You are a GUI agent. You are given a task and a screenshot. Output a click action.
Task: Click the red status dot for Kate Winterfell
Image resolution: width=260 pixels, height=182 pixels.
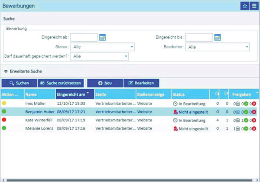(x=4, y=120)
